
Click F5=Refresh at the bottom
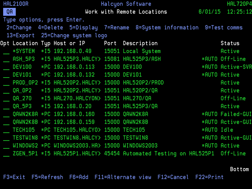[47, 177]
